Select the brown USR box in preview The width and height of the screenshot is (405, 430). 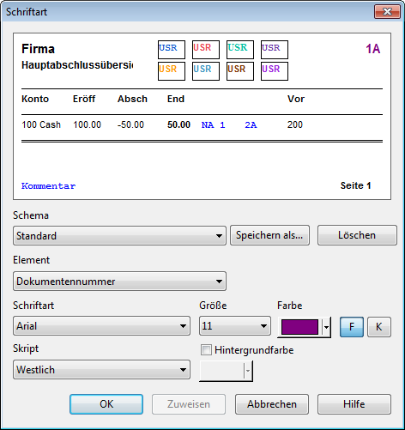click(x=240, y=71)
